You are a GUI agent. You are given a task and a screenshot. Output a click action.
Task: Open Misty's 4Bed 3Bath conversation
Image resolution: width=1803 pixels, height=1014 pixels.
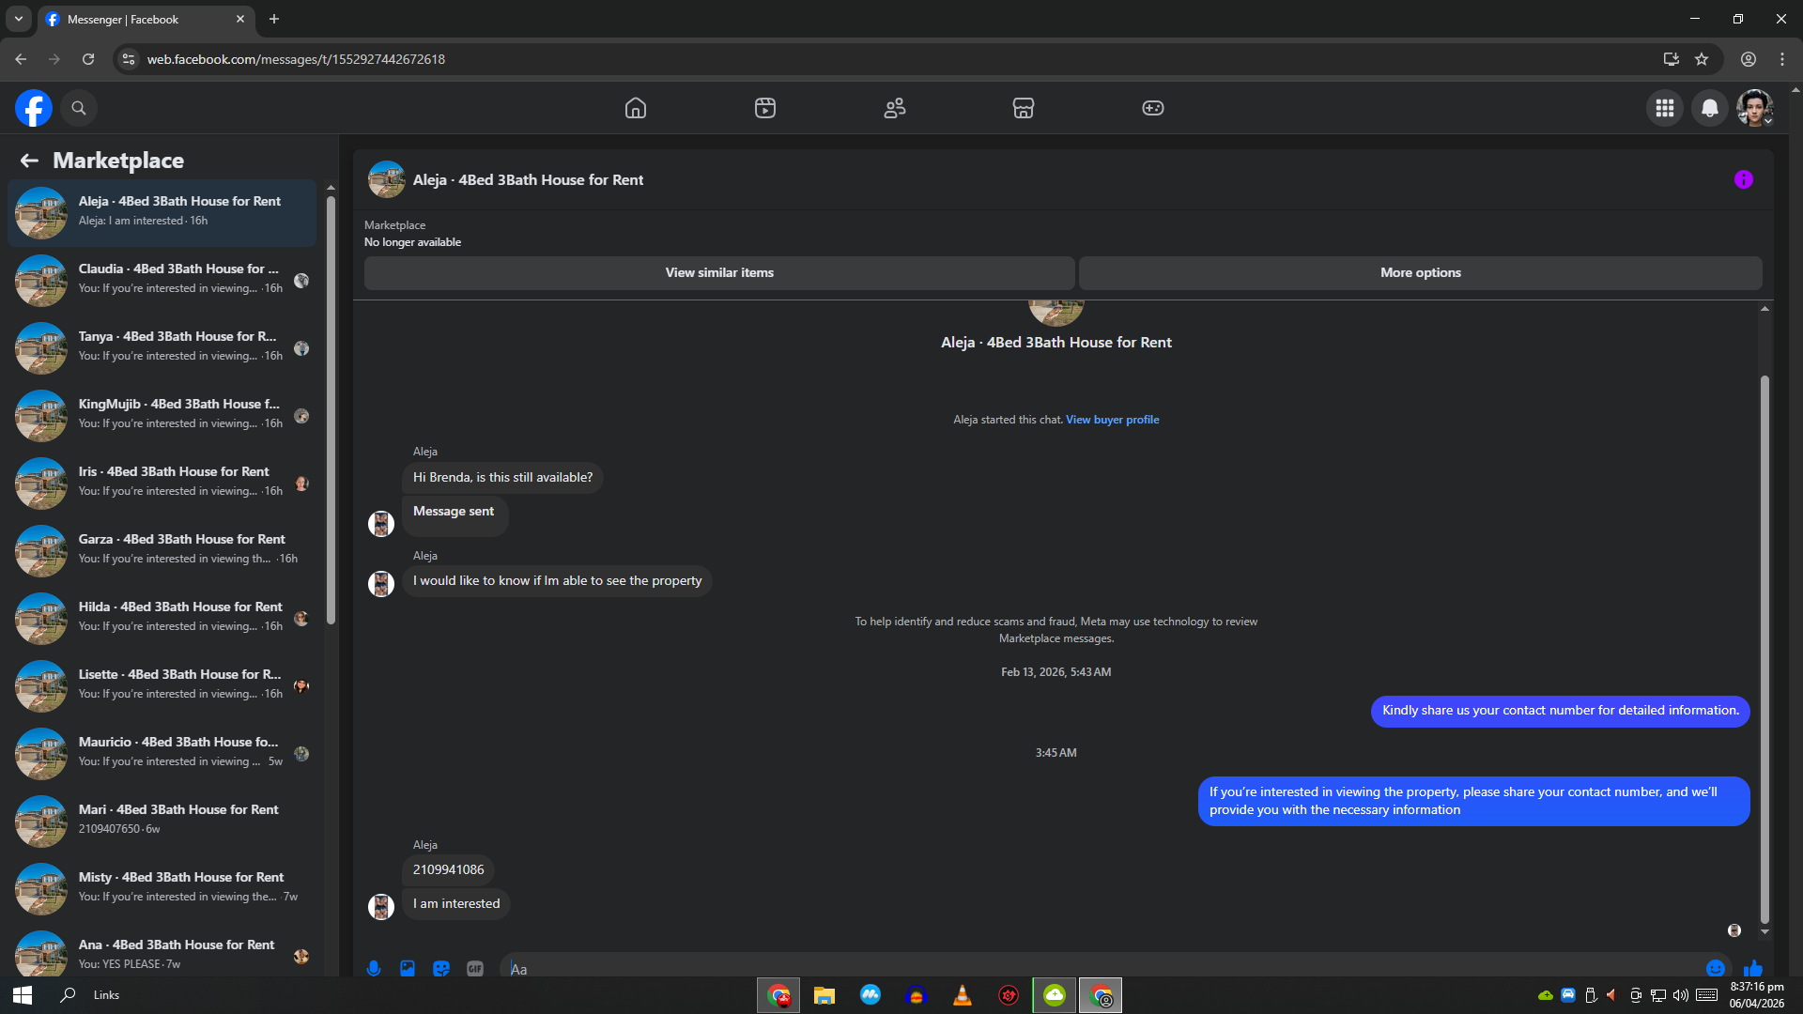162,889
